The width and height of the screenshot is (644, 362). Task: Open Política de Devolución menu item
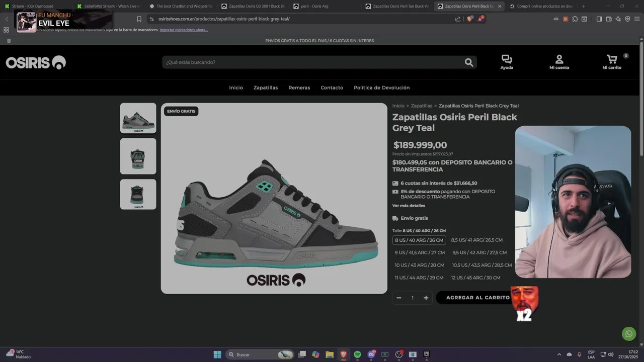coord(382,87)
